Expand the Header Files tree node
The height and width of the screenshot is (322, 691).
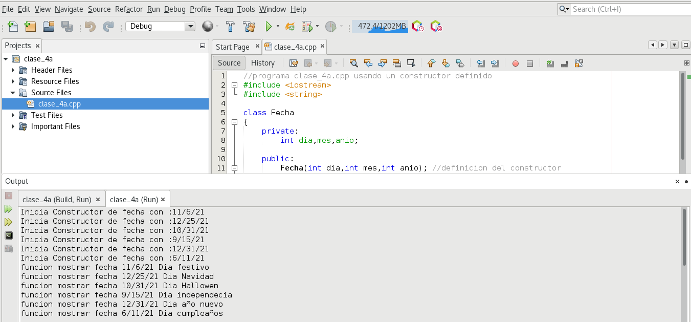(x=13, y=70)
